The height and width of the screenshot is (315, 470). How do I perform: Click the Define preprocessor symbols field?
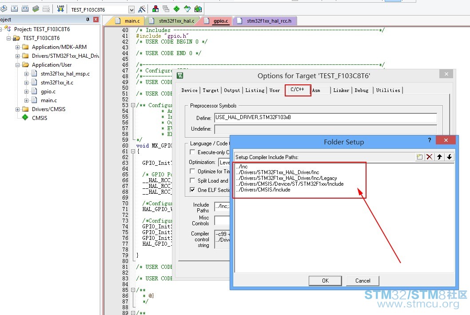coord(326,117)
